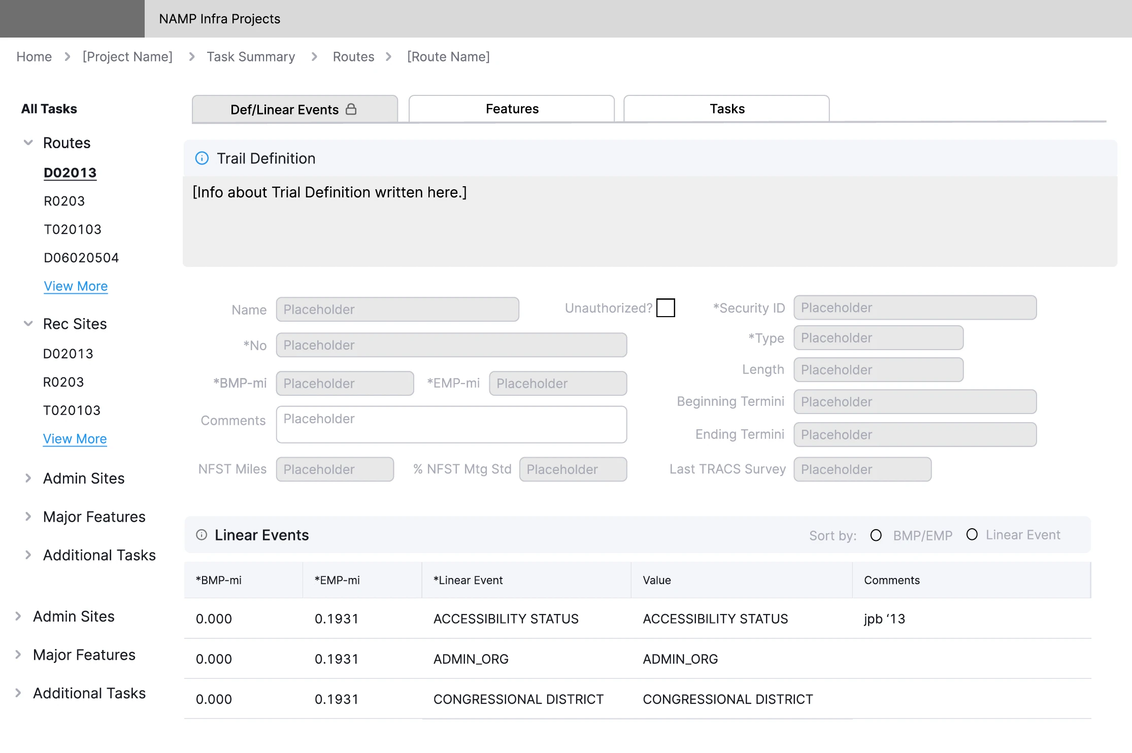This screenshot has width=1132, height=753.
Task: Click the lock icon on the Def/Linear Events tab
Action: point(351,109)
